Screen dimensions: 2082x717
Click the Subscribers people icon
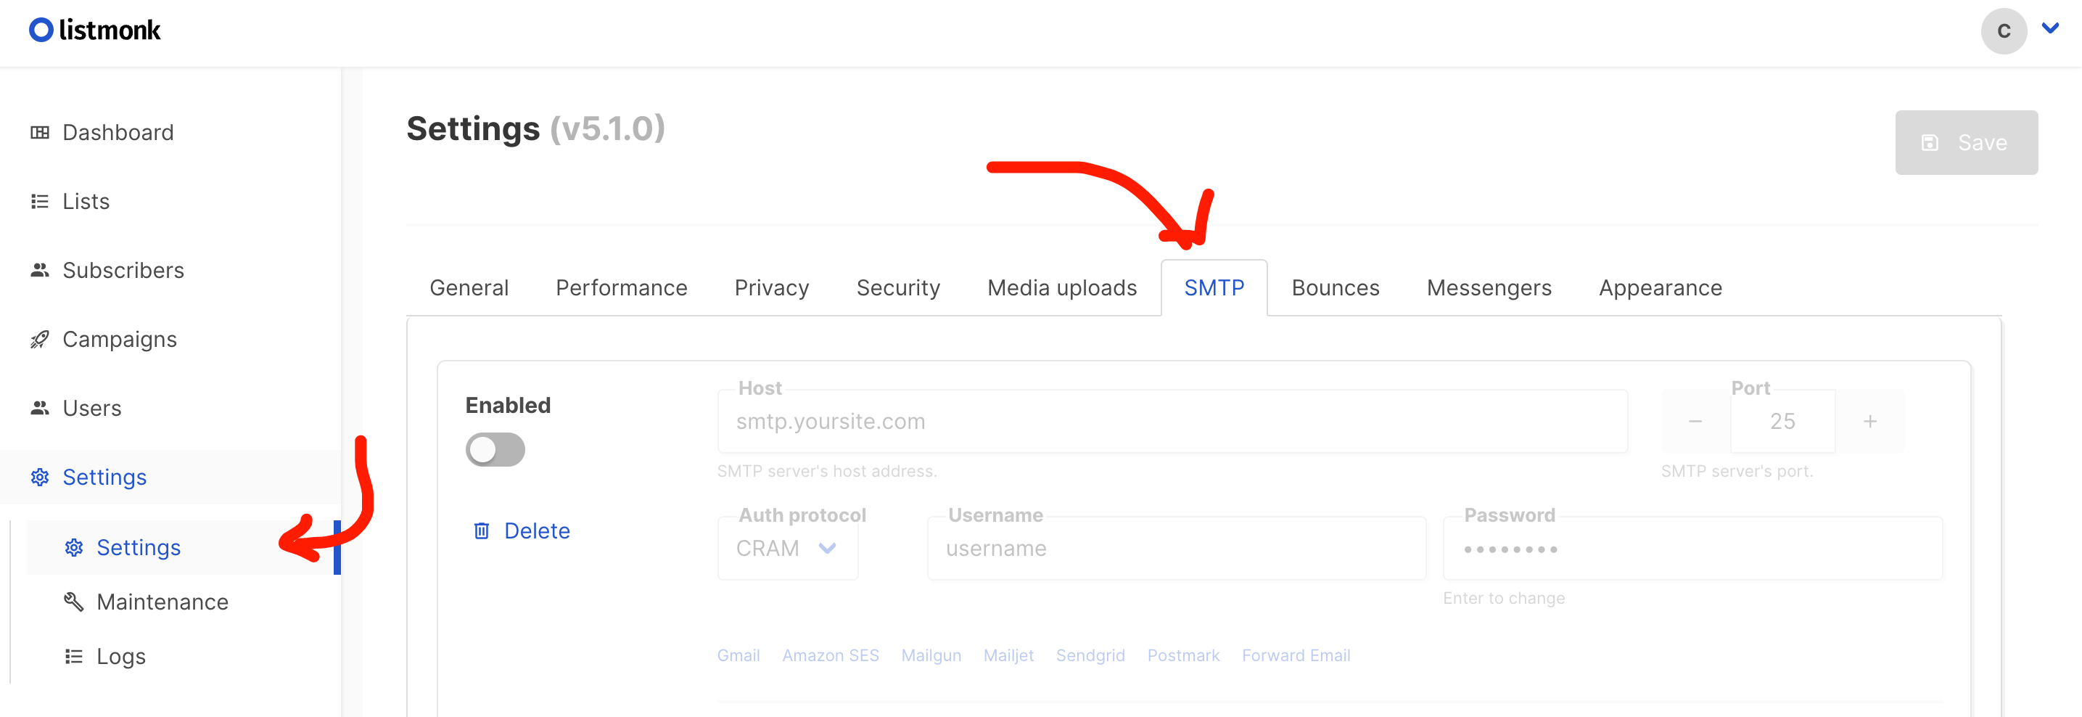40,270
